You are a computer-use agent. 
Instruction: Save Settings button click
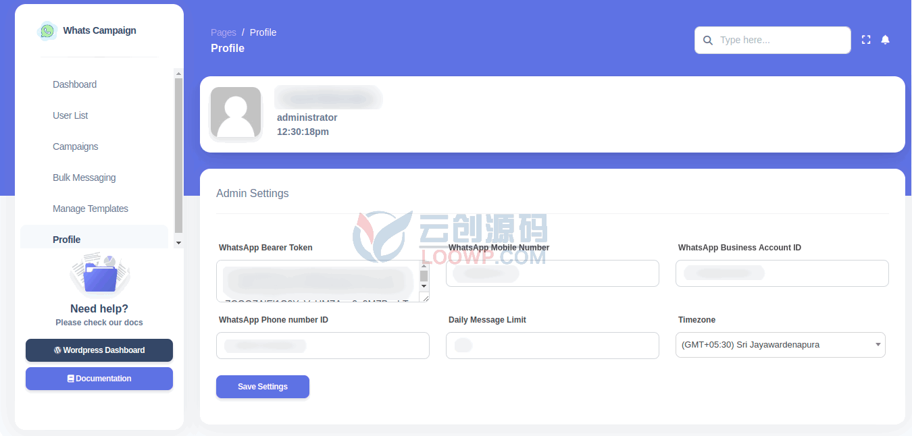click(263, 387)
